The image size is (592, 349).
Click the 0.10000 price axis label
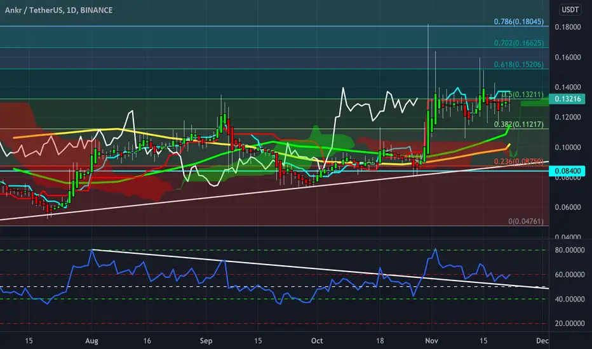click(x=567, y=147)
